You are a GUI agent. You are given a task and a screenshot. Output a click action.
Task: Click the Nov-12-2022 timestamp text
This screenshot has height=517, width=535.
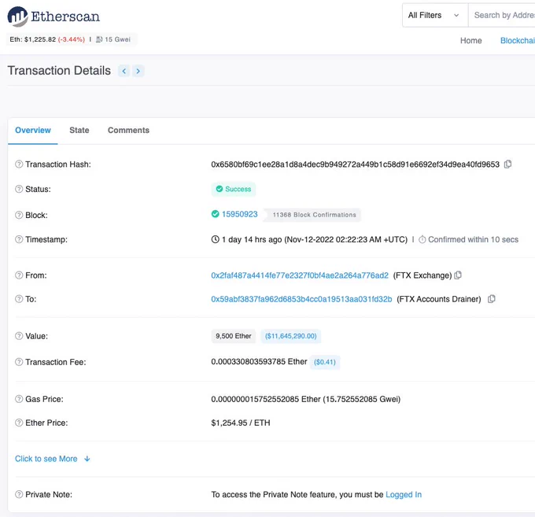346,239
